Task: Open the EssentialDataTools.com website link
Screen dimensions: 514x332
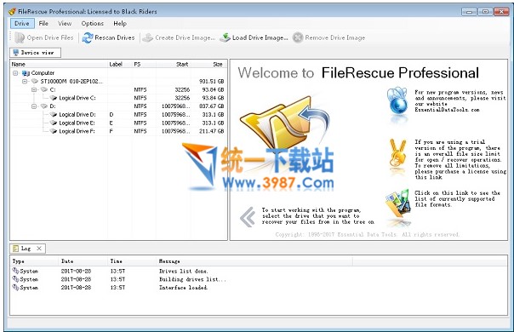Action: pos(447,110)
